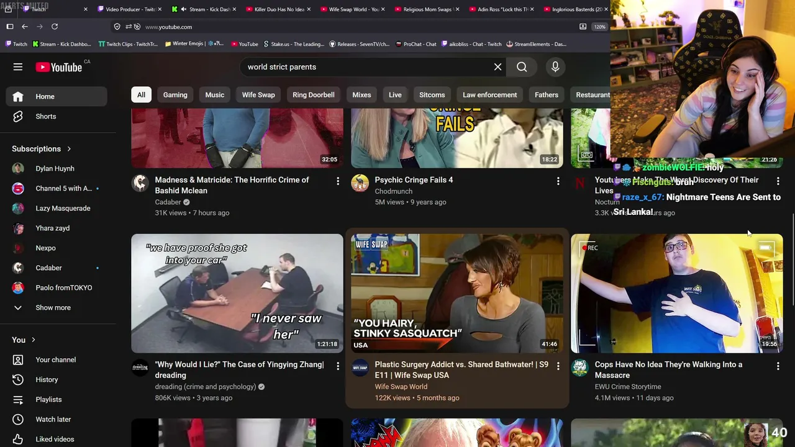Viewport: 795px width, 447px height.
Task: Go back with the browser back arrow
Action: [25, 27]
